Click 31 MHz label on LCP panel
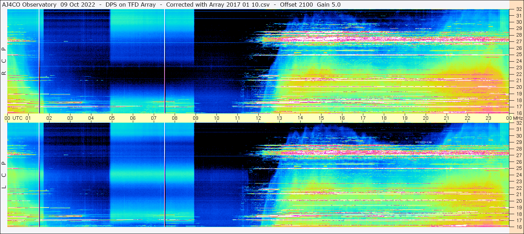This screenshot has width=524, height=234. click(x=518, y=129)
